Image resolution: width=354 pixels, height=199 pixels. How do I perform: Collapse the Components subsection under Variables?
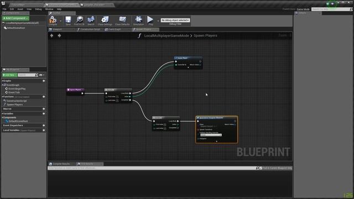pyautogui.click(x=2, y=118)
